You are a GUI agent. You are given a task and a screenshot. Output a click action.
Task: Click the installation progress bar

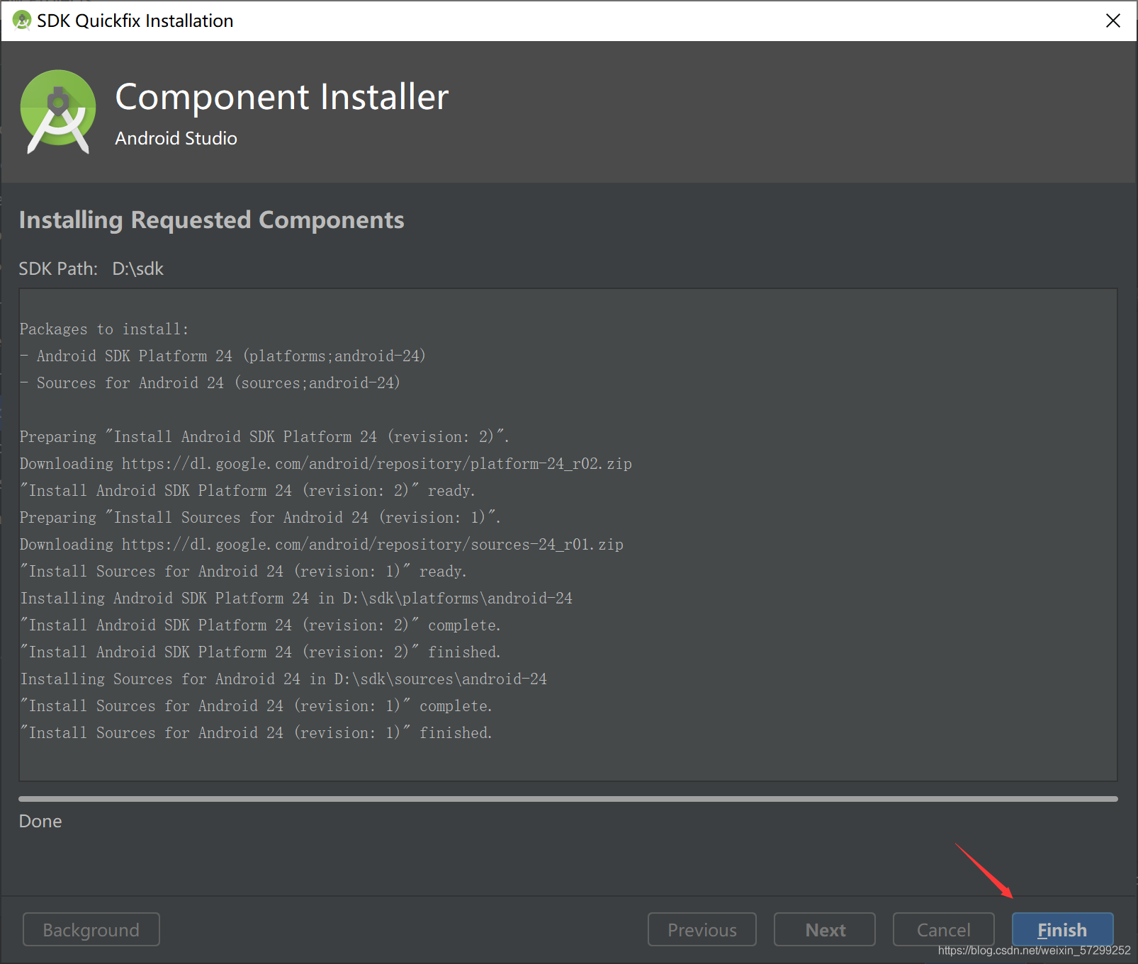tap(568, 798)
